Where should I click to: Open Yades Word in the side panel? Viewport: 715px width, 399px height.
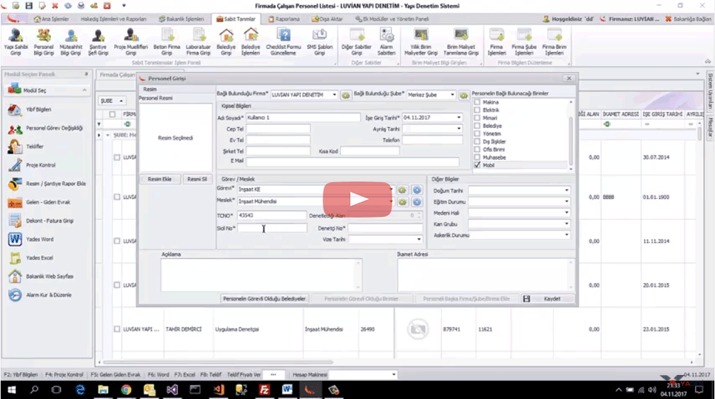(x=40, y=239)
